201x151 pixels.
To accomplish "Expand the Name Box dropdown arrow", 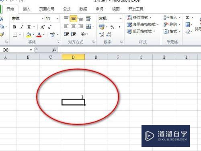I will [31, 50].
